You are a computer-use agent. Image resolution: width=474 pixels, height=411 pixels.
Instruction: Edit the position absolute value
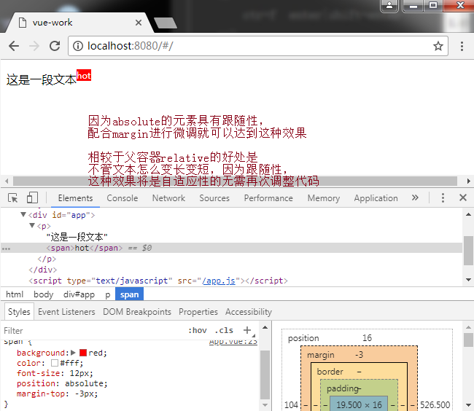85,383
